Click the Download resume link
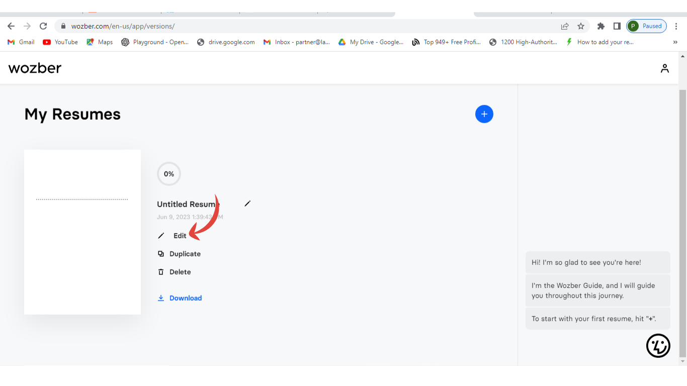The image size is (687, 386). (x=185, y=298)
